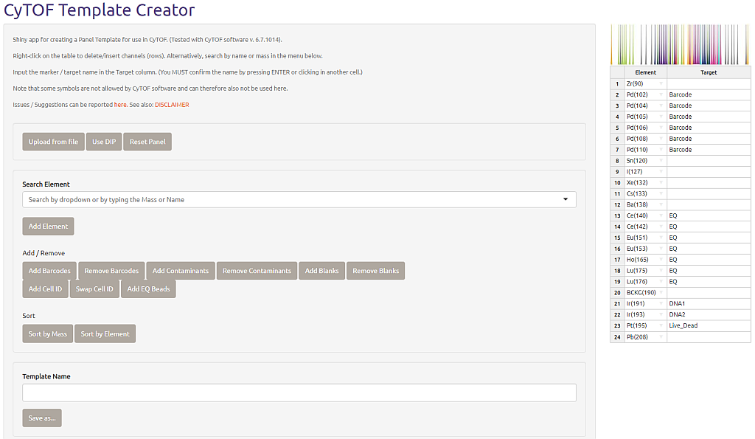Select the Target column header

(709, 72)
